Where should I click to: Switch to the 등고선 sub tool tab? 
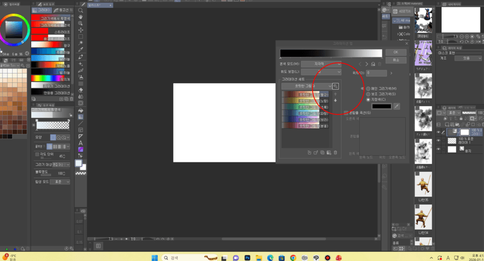click(x=63, y=10)
